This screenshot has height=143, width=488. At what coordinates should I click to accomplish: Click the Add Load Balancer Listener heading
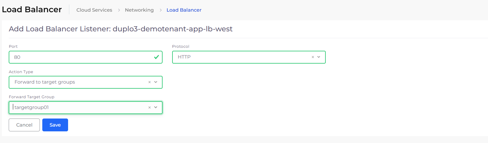[121, 29]
